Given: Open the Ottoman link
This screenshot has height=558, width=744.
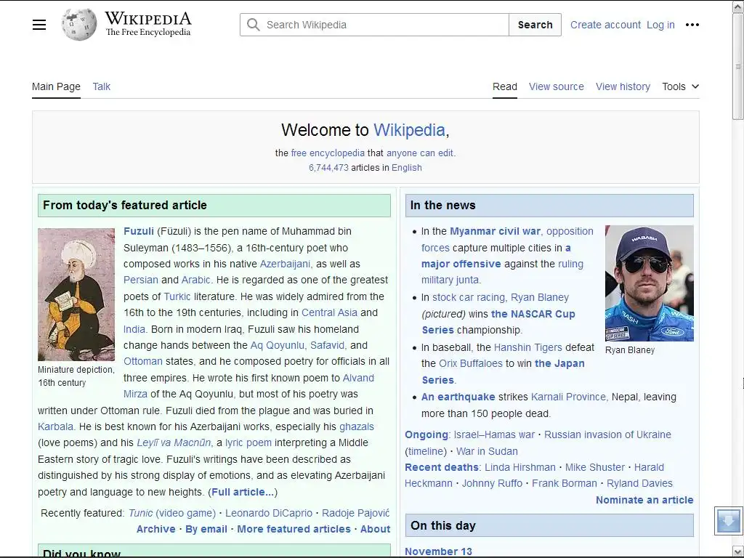Looking at the screenshot, I should (143, 362).
